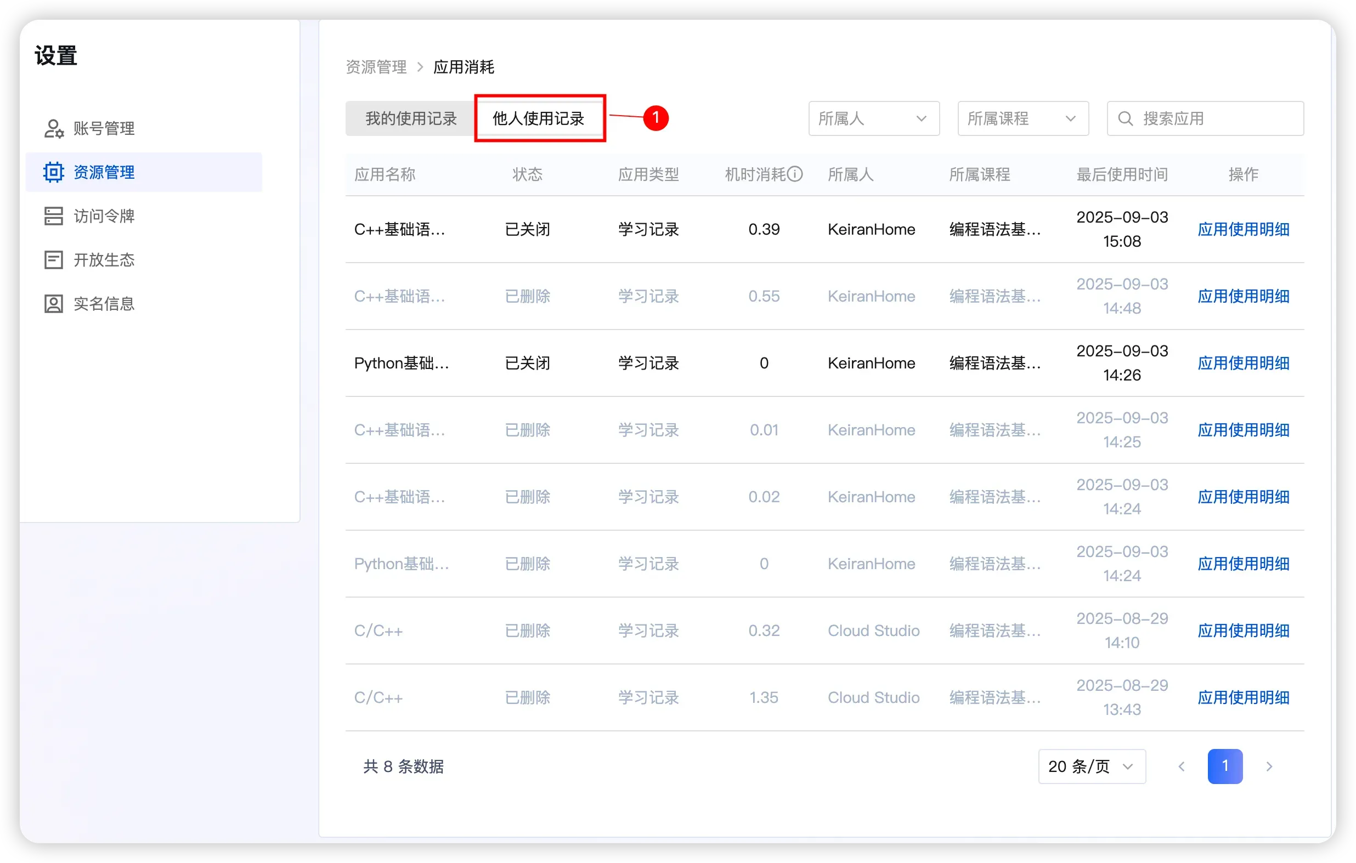The image size is (1356, 863).
Task: Open 应用使用明细 for the 0.39 row
Action: tap(1243, 229)
